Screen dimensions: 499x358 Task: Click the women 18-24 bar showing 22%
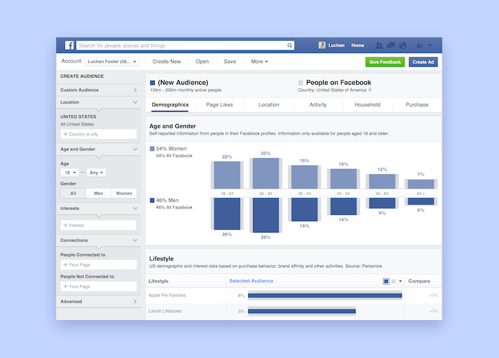[x=227, y=175]
